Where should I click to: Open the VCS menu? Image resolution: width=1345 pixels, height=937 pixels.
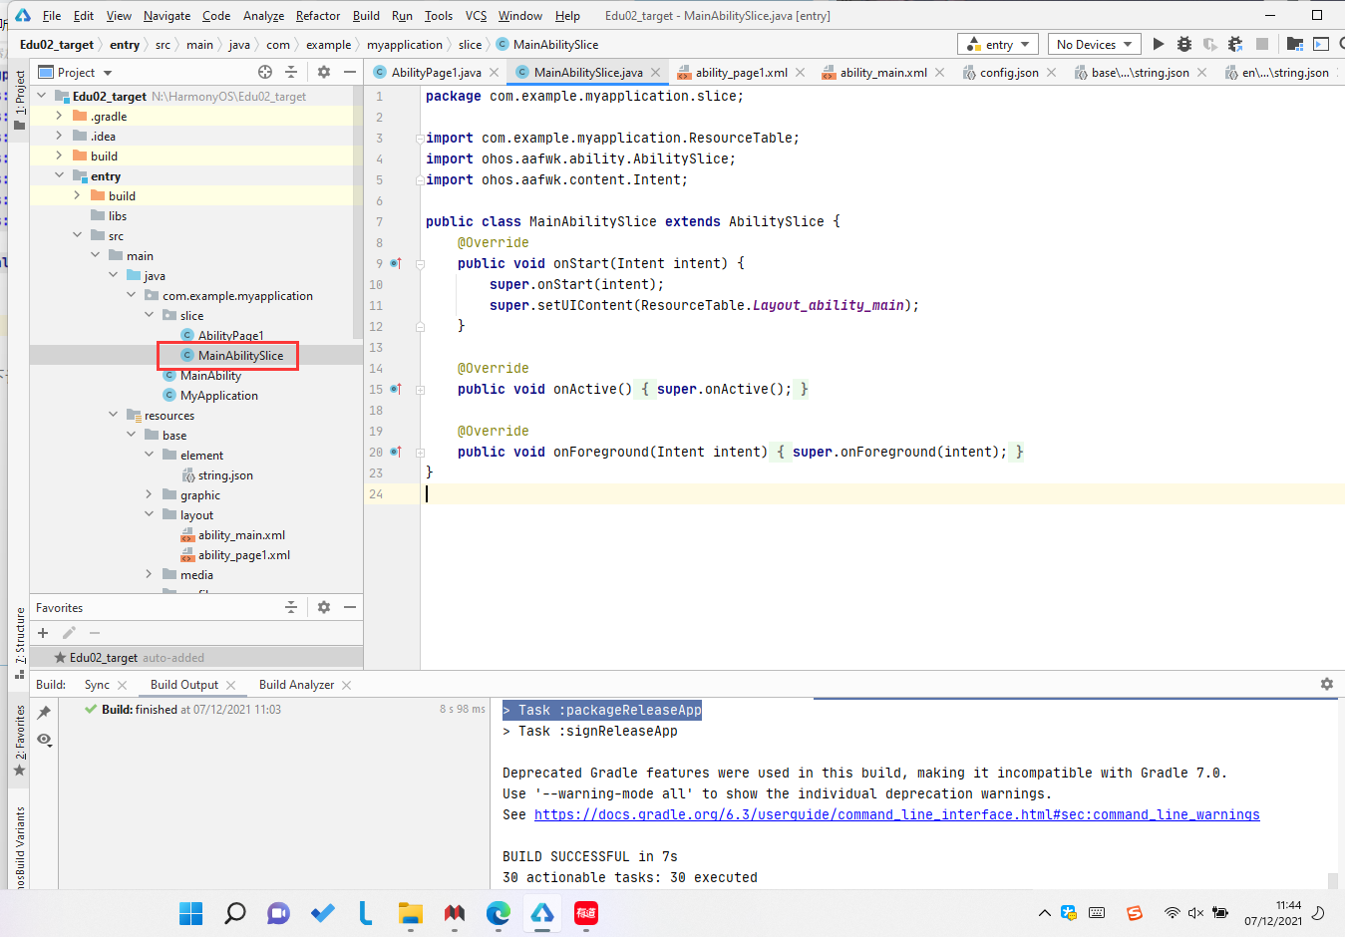click(476, 15)
